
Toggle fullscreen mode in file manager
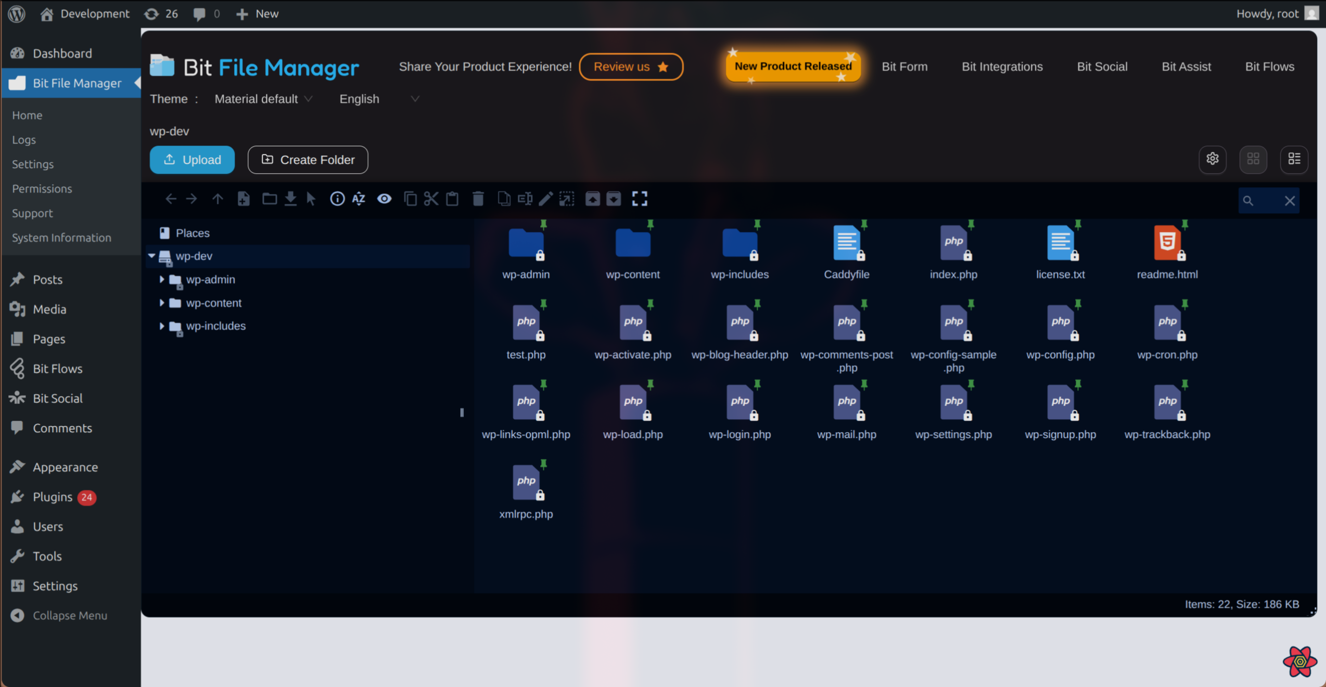pos(640,199)
